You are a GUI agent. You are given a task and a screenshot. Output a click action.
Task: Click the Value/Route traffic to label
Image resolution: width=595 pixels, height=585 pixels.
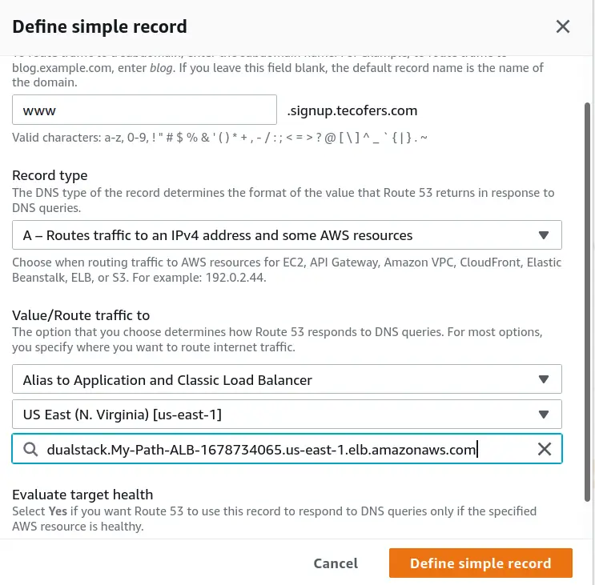point(81,315)
